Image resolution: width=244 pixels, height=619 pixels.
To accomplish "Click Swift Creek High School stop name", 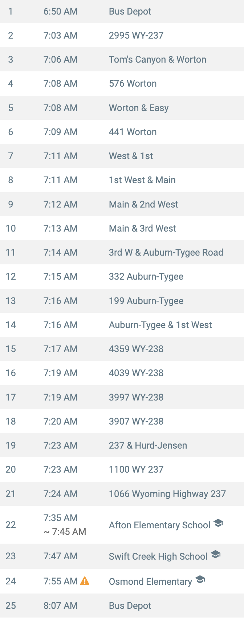I will (x=158, y=556).
